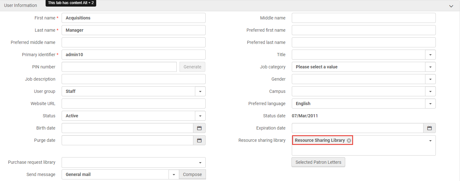Open the Status dropdown
This screenshot has height=181, width=460.
[200, 116]
